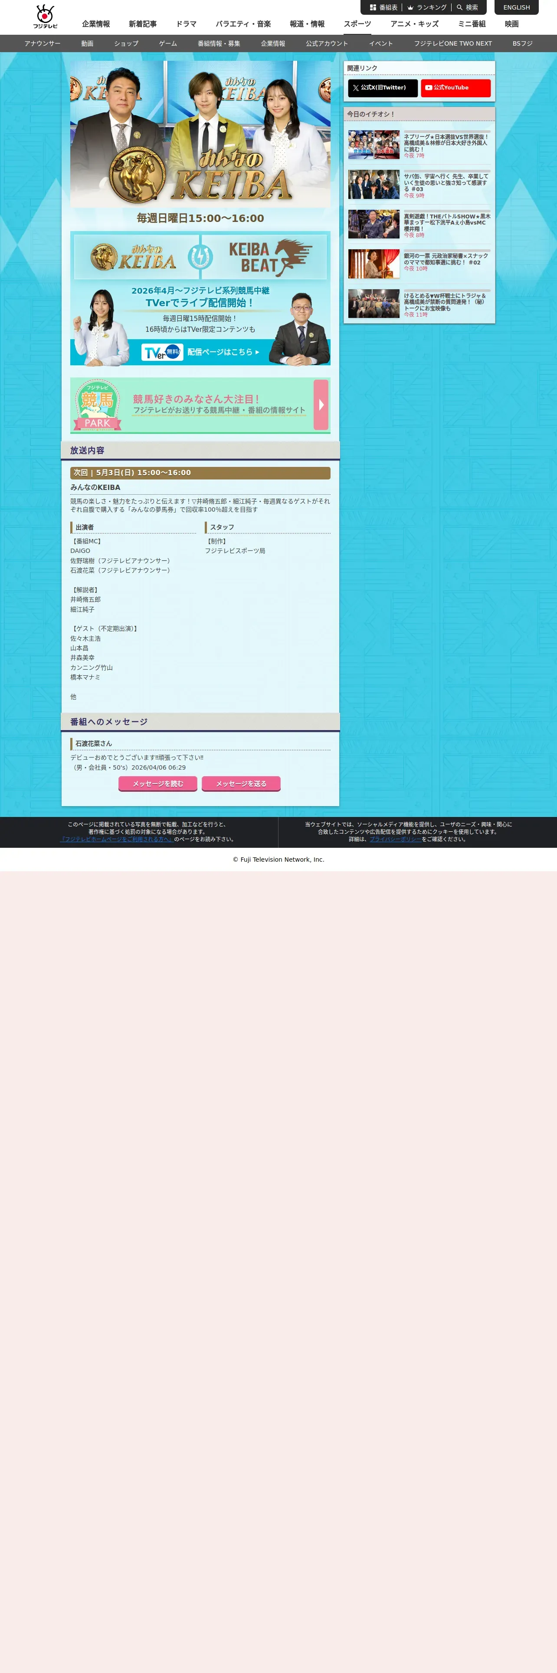Open フジテレビホームページをご利用される方へ link
557x1673 pixels.
[117, 839]
